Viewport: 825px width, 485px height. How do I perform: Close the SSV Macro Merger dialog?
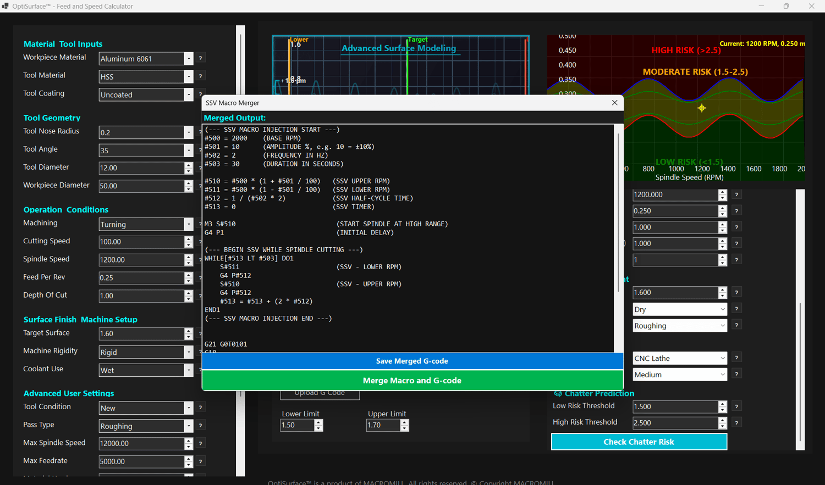614,103
